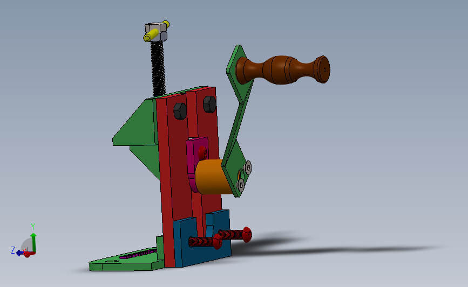
Task: Select the black threaded rod
Action: [x=158, y=69]
